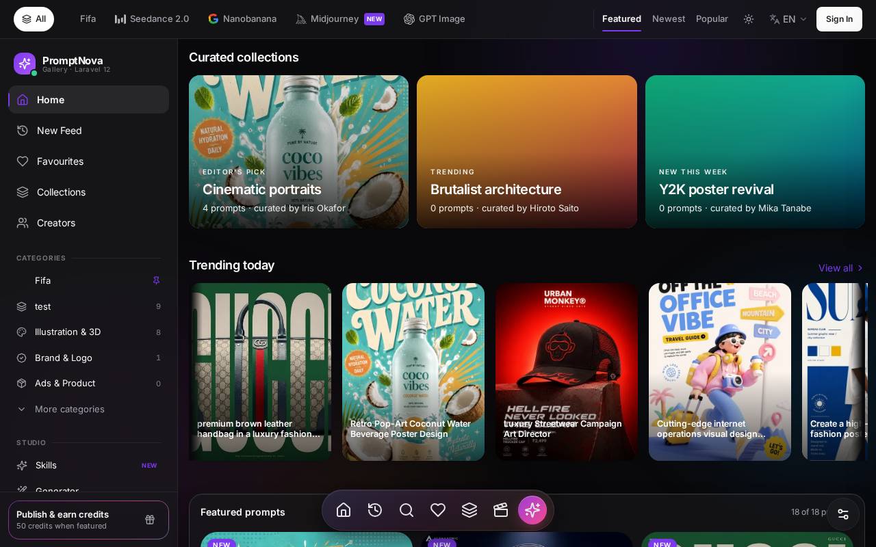The height and width of the screenshot is (547, 876).
Task: Select the Midjourney model filter
Action: [x=339, y=19]
